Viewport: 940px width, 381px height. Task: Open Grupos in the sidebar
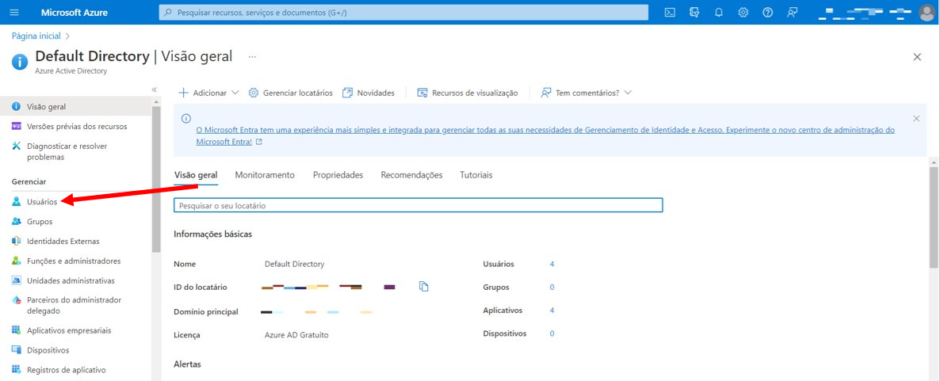pyautogui.click(x=40, y=222)
